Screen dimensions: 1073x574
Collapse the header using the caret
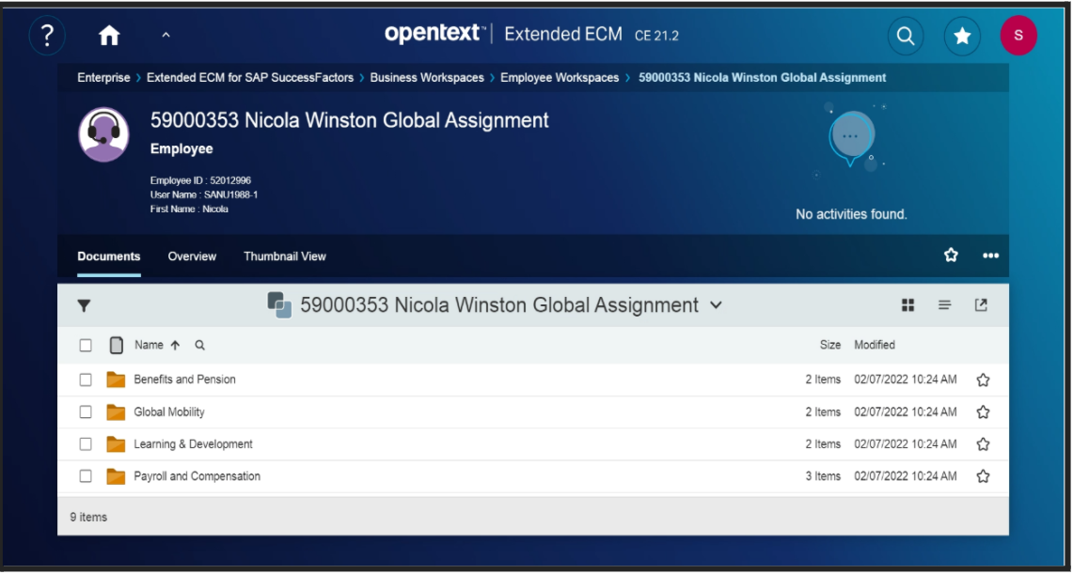(x=166, y=36)
